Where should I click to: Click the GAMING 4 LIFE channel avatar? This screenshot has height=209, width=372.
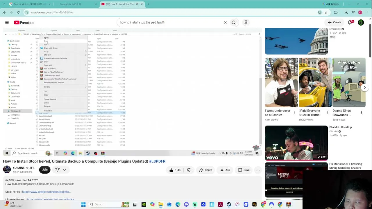click(x=7, y=170)
